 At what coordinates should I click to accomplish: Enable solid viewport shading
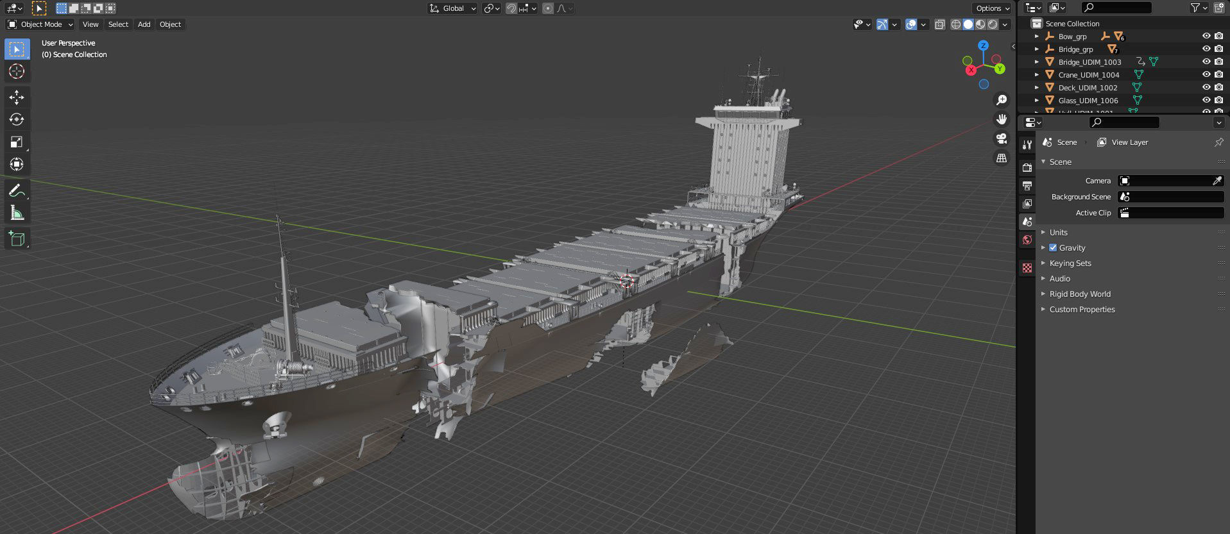coord(968,24)
